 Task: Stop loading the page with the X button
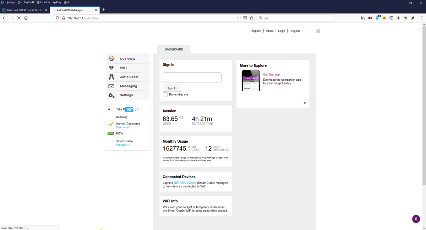tap(19, 18)
